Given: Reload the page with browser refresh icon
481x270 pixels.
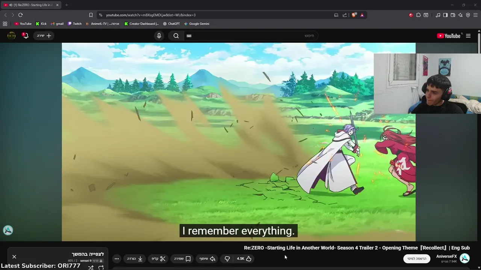Looking at the screenshot, I should (20, 15).
